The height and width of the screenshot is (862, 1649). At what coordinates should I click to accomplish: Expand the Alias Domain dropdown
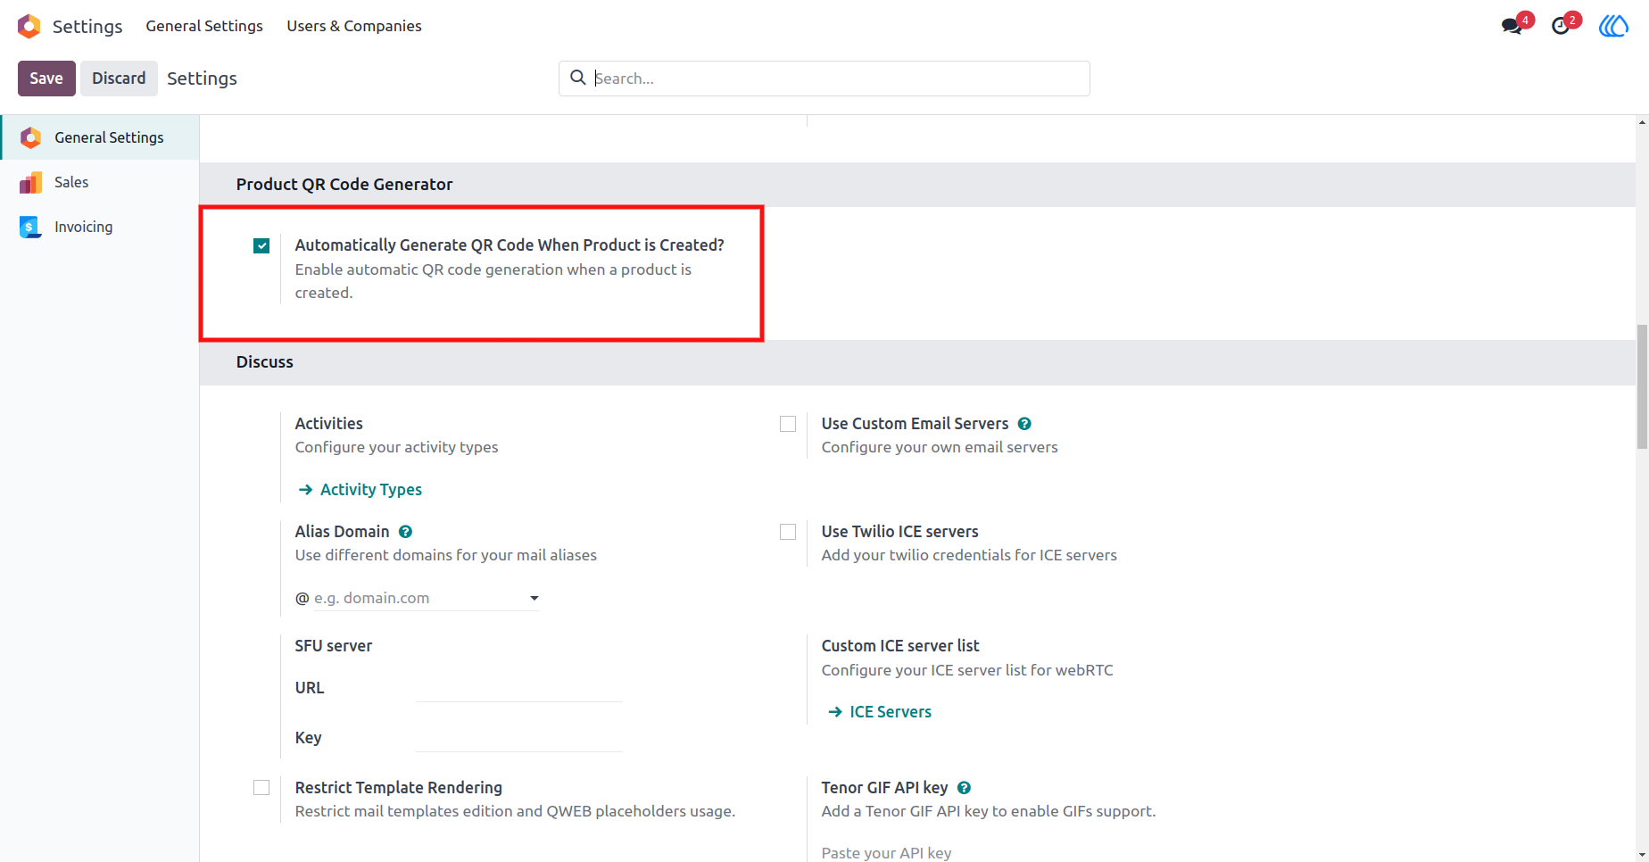(x=534, y=598)
